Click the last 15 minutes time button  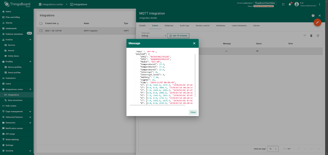178,36
